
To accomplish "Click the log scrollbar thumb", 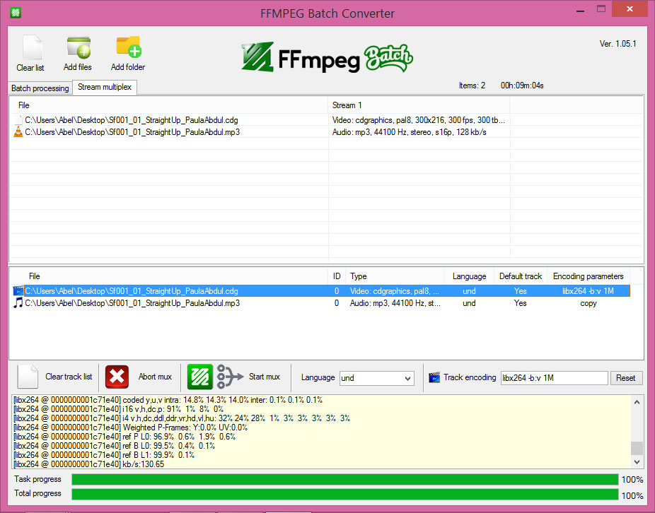I will coord(637,448).
